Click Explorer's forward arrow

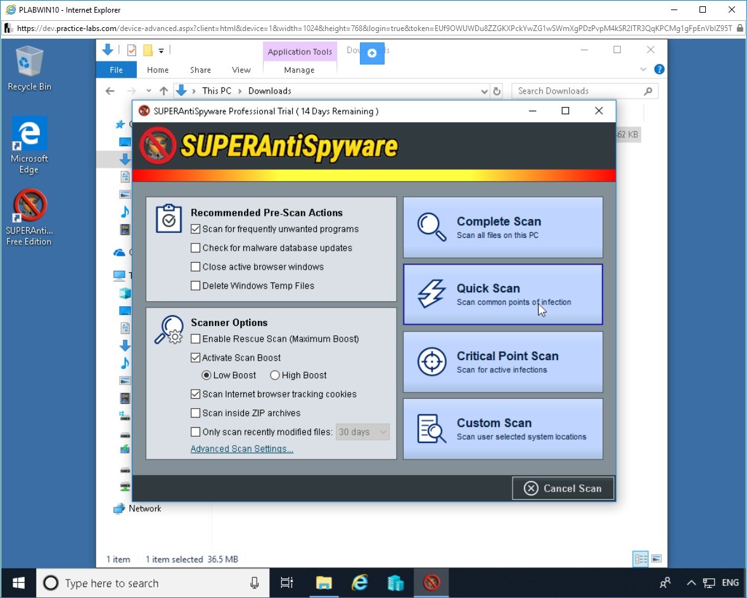pyautogui.click(x=132, y=91)
